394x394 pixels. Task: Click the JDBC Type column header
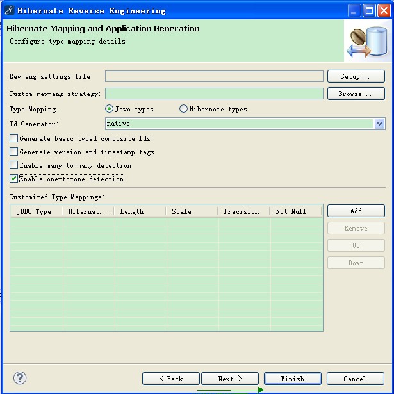[36, 211]
